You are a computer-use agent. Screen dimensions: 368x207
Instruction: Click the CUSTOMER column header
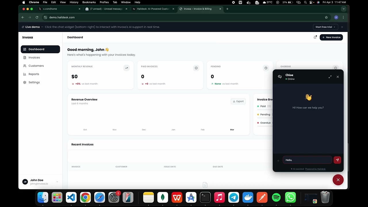(x=121, y=167)
